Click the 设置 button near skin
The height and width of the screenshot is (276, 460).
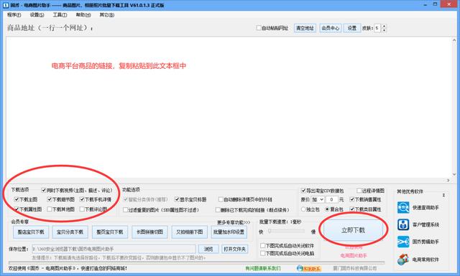point(351,28)
